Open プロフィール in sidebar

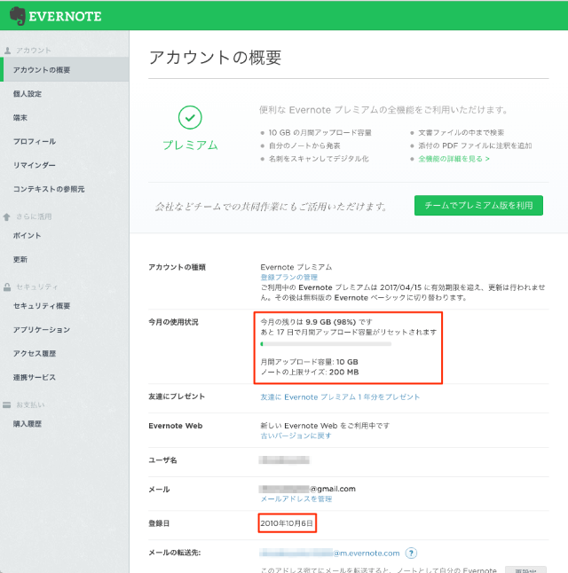35,141
